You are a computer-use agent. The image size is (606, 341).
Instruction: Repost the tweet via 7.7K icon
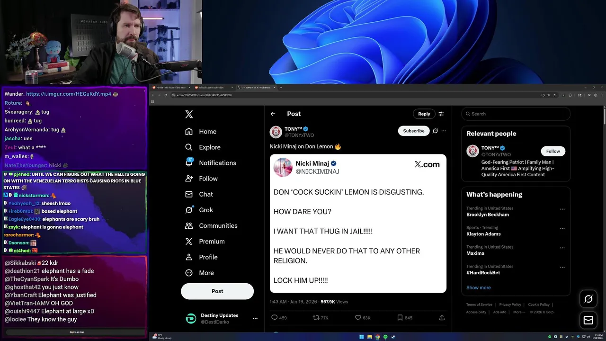point(316,318)
